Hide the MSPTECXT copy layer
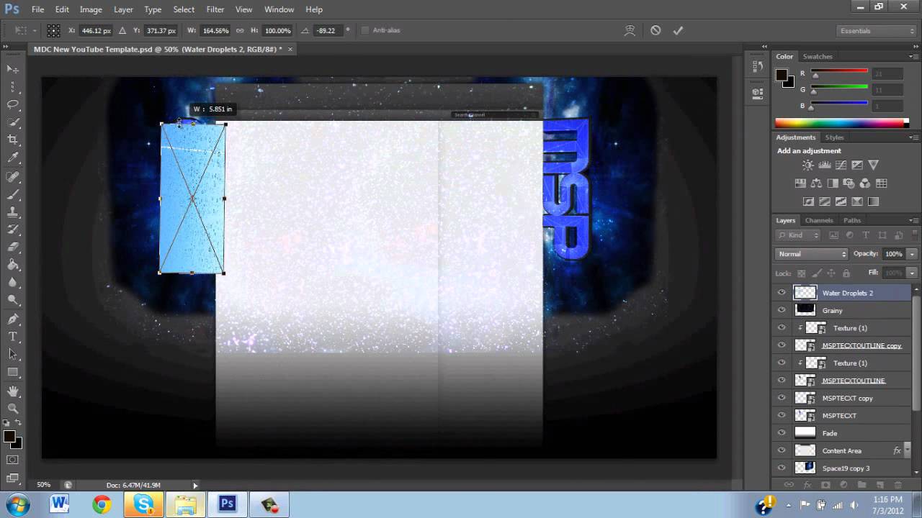The width and height of the screenshot is (922, 518). tap(782, 398)
